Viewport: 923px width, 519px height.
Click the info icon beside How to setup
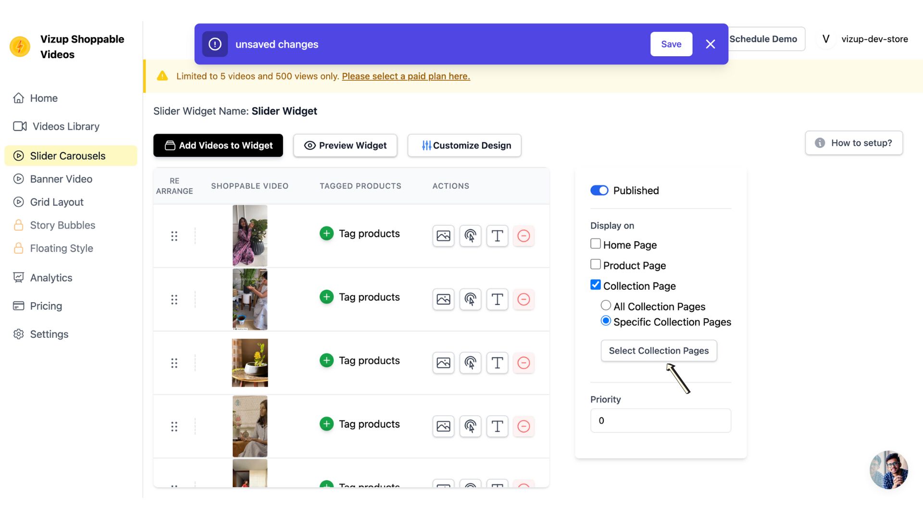point(820,143)
